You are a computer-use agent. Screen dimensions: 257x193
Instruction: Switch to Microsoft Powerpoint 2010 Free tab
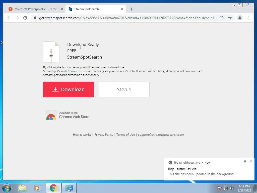(36, 9)
